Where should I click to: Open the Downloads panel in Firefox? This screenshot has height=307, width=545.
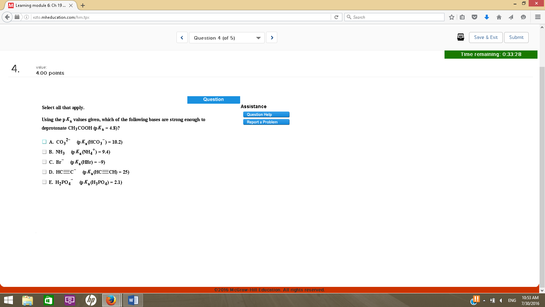pyautogui.click(x=487, y=17)
